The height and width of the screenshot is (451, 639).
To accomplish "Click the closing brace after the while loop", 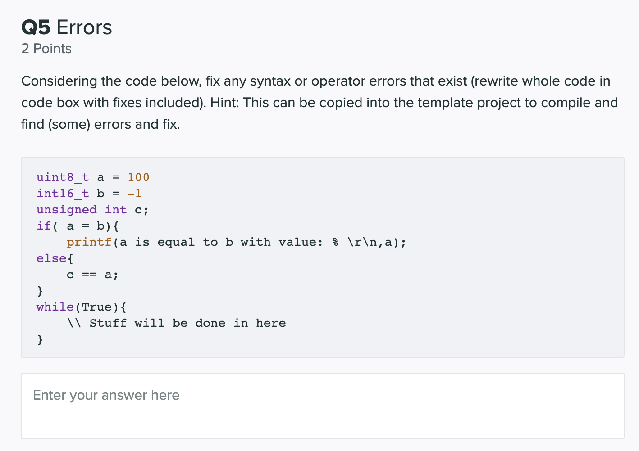I will (x=40, y=339).
